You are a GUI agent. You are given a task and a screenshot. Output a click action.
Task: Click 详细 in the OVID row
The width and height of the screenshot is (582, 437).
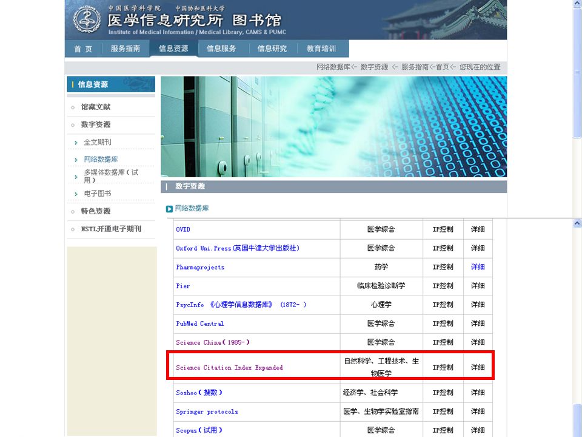click(478, 229)
